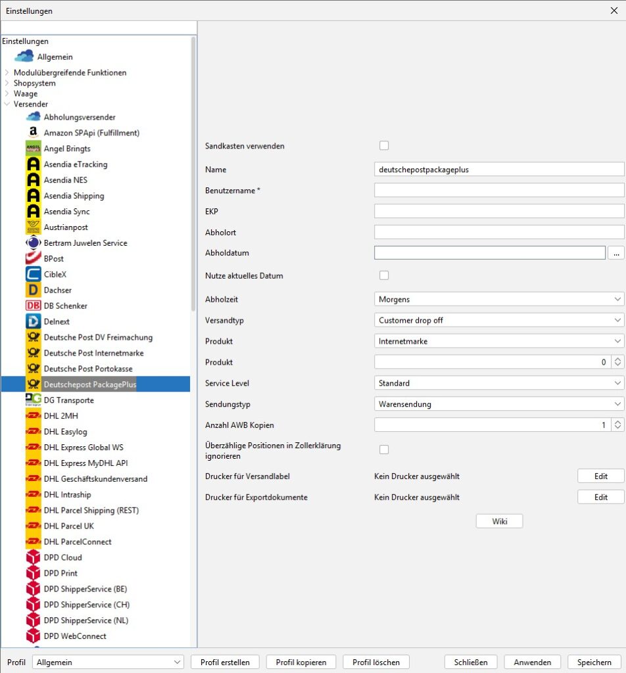This screenshot has width=626, height=673.
Task: Expand the Shopsystem tree node
Action: pyautogui.click(x=7, y=83)
